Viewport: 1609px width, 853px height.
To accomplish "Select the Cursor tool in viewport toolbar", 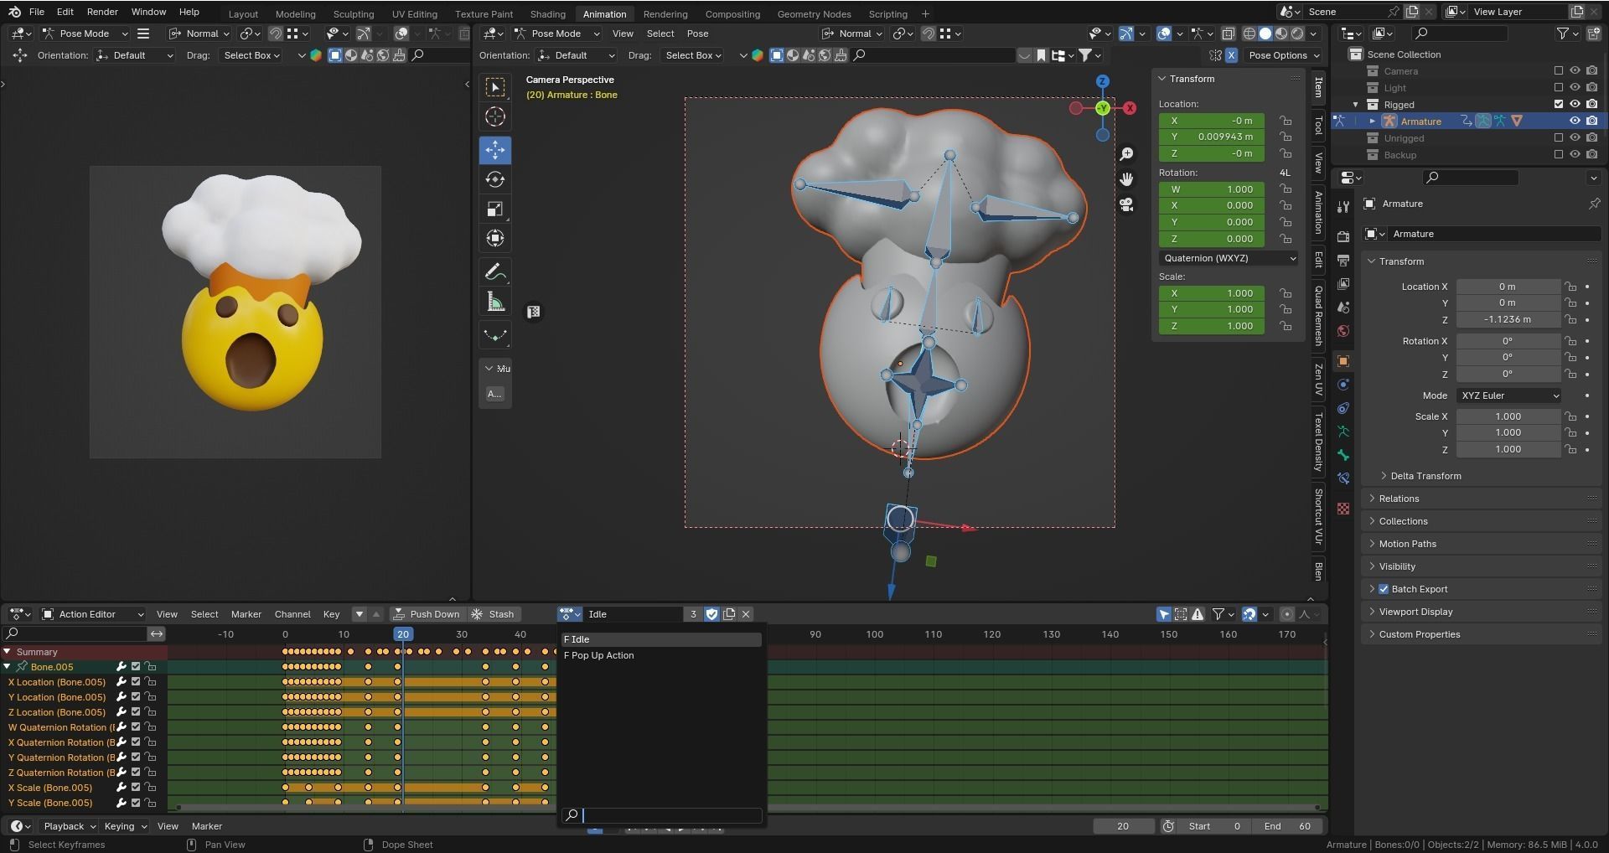I will 495,117.
